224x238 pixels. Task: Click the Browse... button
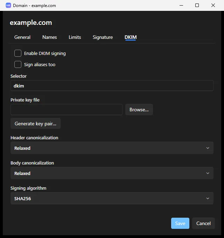(139, 110)
